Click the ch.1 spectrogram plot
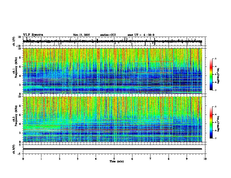Image resolution: width=231 pixels, height=178 pixels. [113, 71]
